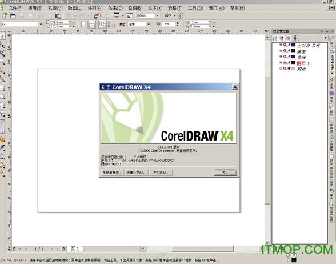The width and height of the screenshot is (336, 264).
Task: Open the zoom level 100% dropdown
Action: click(157, 15)
